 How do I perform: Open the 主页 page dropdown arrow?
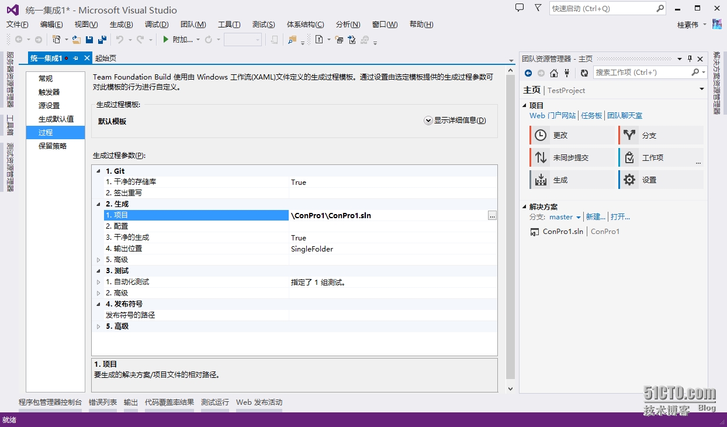click(x=702, y=89)
